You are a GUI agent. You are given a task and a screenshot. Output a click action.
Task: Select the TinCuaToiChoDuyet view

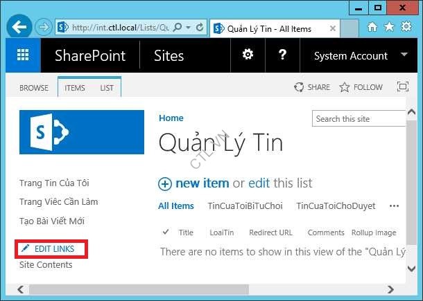coord(336,206)
